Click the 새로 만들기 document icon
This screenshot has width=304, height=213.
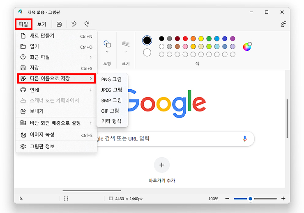pos(23,36)
